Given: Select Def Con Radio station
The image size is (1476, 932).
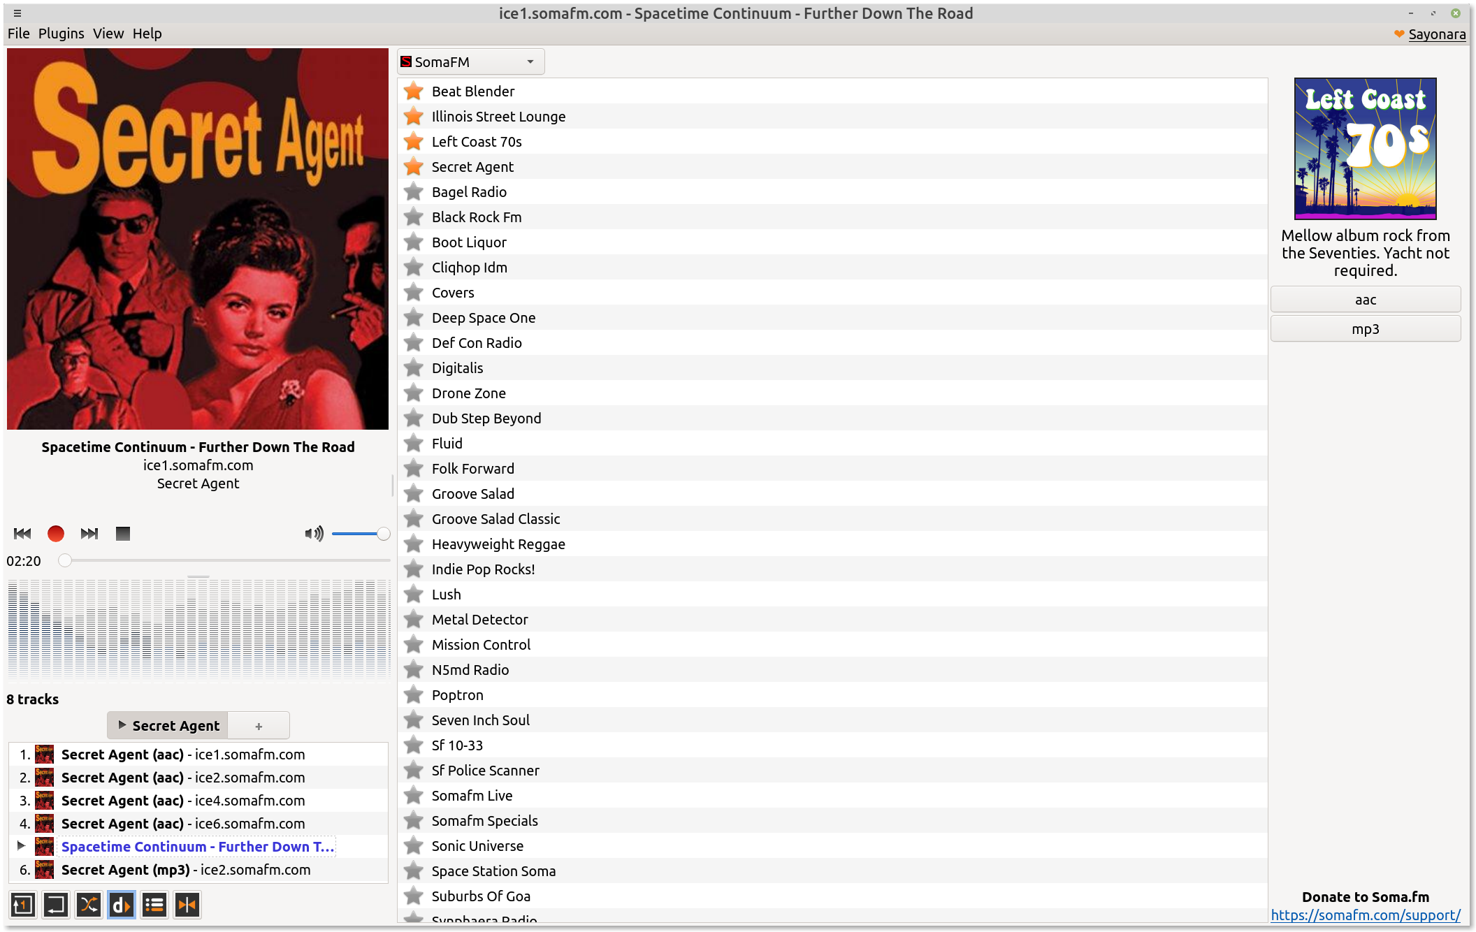Looking at the screenshot, I should pos(832,342).
